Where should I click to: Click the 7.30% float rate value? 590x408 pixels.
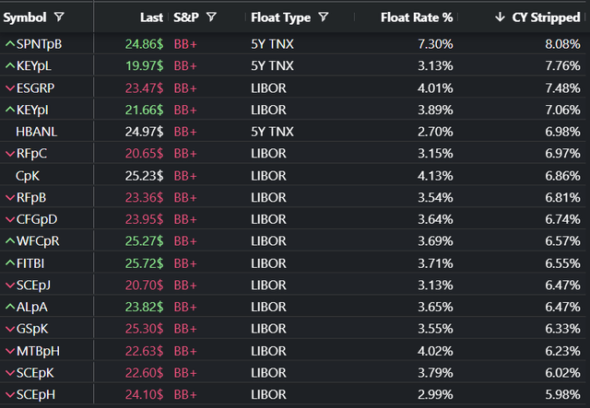click(435, 44)
